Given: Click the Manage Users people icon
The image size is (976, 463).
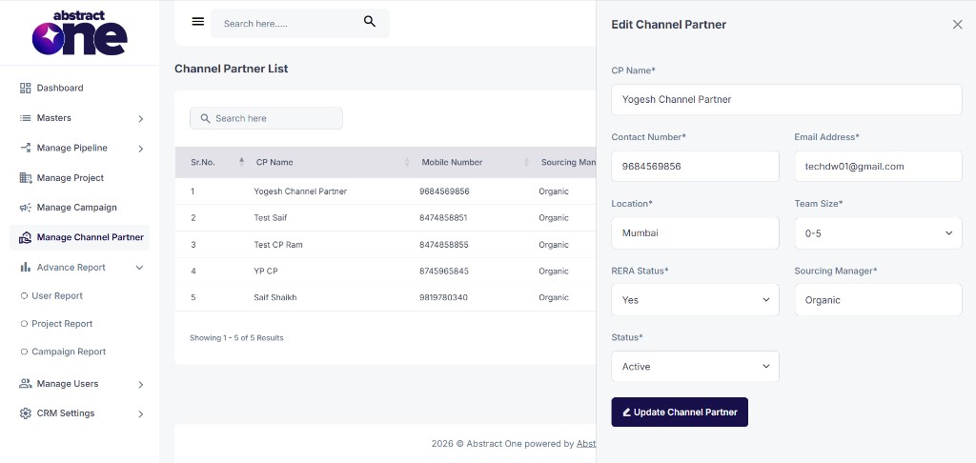Looking at the screenshot, I should 26,383.
